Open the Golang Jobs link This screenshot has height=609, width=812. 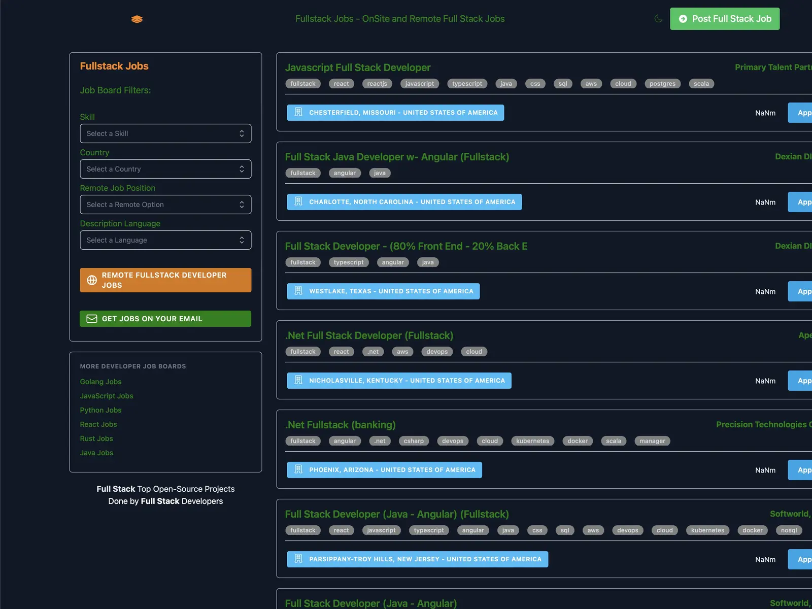(x=100, y=382)
